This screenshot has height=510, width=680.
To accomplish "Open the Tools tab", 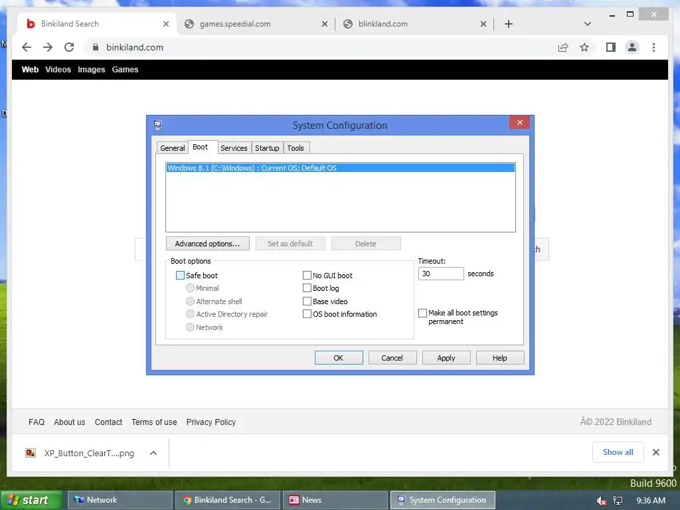I will (296, 148).
